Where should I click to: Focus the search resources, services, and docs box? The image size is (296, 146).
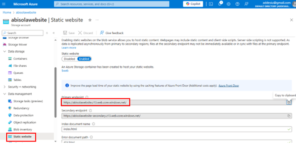(x=112, y=4)
